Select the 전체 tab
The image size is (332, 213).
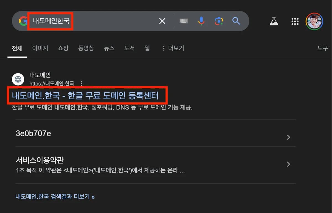[17, 48]
